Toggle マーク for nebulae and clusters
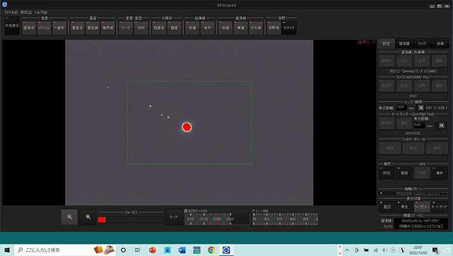The width and height of the screenshot is (453, 256). pos(126,28)
